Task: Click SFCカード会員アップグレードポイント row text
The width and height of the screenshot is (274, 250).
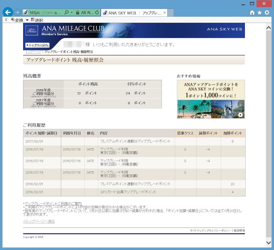Action: [x=128, y=192]
